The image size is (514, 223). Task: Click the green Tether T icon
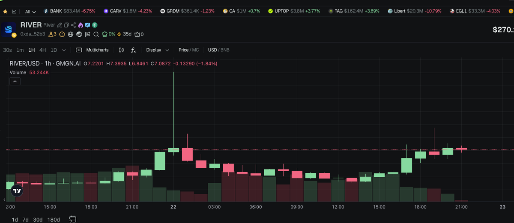(x=94, y=26)
